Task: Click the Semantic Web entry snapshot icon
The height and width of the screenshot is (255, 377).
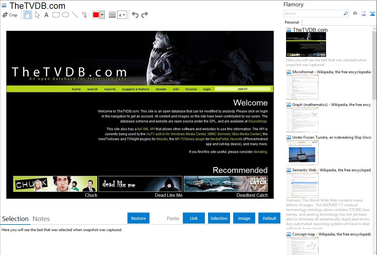Action: 289,170
